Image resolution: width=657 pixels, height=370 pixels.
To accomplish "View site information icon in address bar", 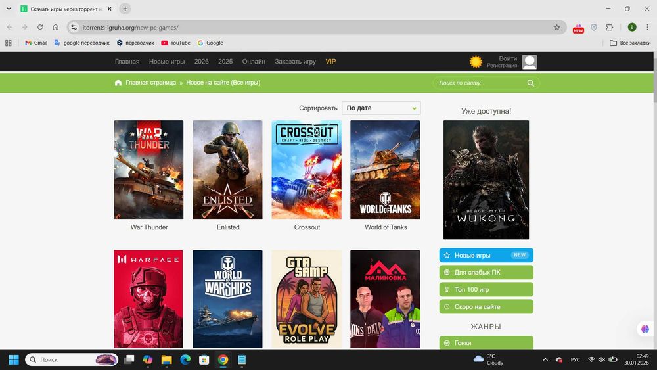I will [x=74, y=27].
